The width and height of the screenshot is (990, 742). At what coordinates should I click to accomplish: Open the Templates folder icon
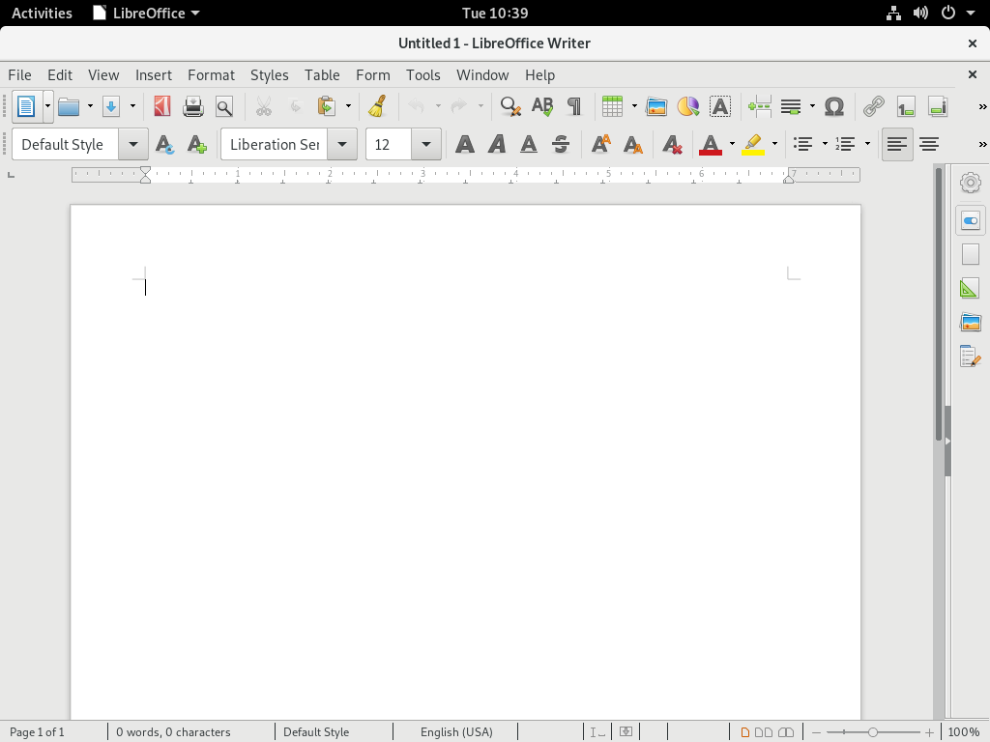coord(69,106)
